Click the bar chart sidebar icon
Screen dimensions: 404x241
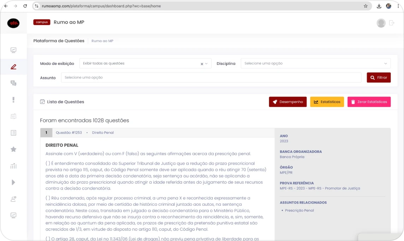[x=13, y=166]
